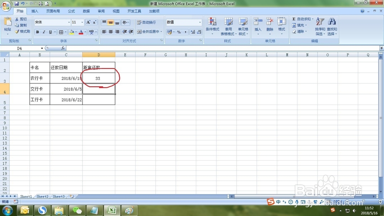The image size is (384, 216).
Task: Click the Office button
Action: (x=6, y=6)
